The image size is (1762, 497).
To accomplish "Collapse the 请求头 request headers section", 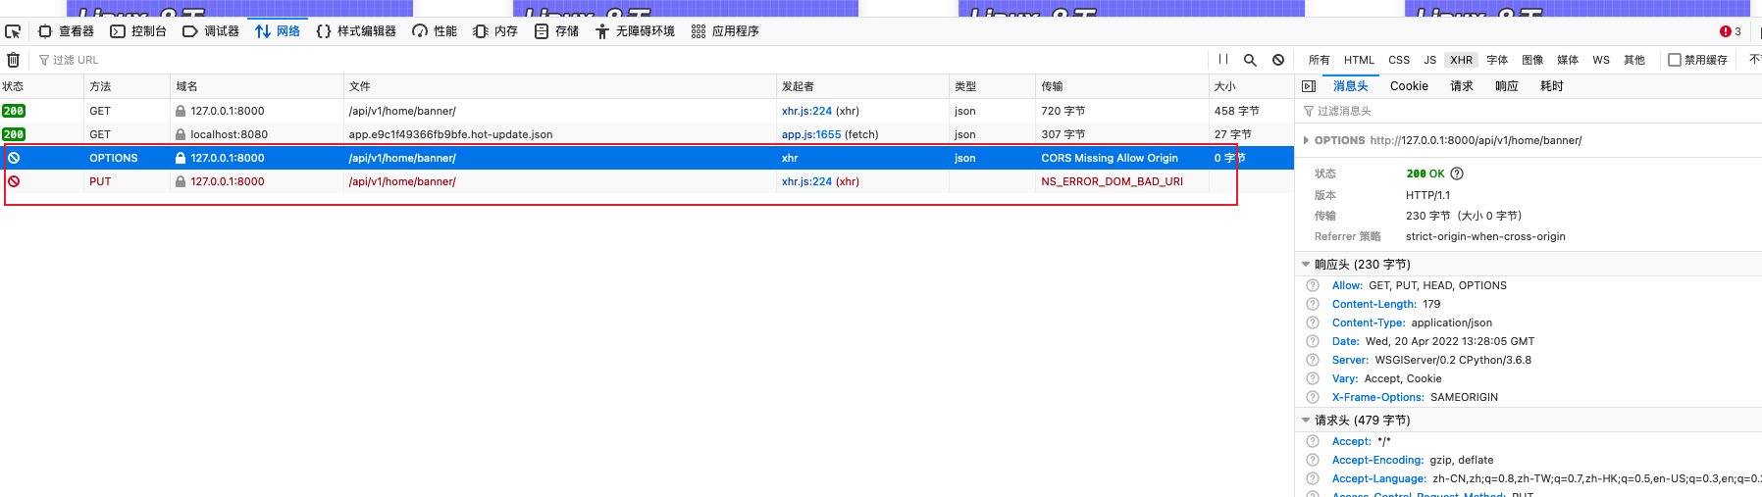I will tap(1306, 421).
